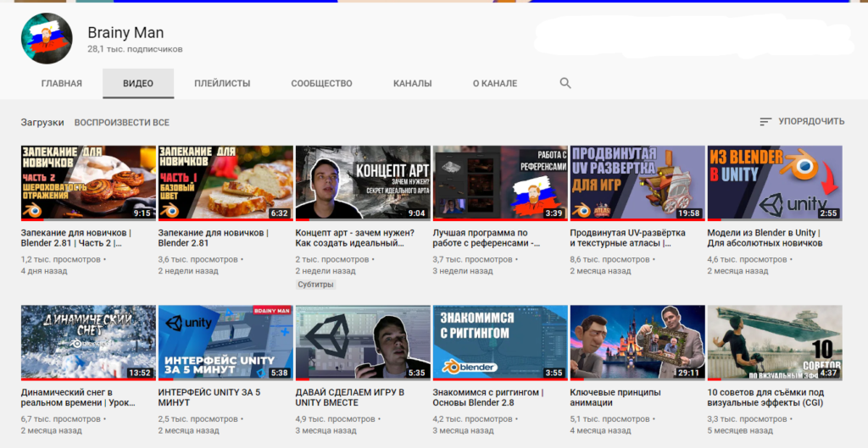Click the channel search magnifier icon
868x448 pixels.
click(x=565, y=83)
